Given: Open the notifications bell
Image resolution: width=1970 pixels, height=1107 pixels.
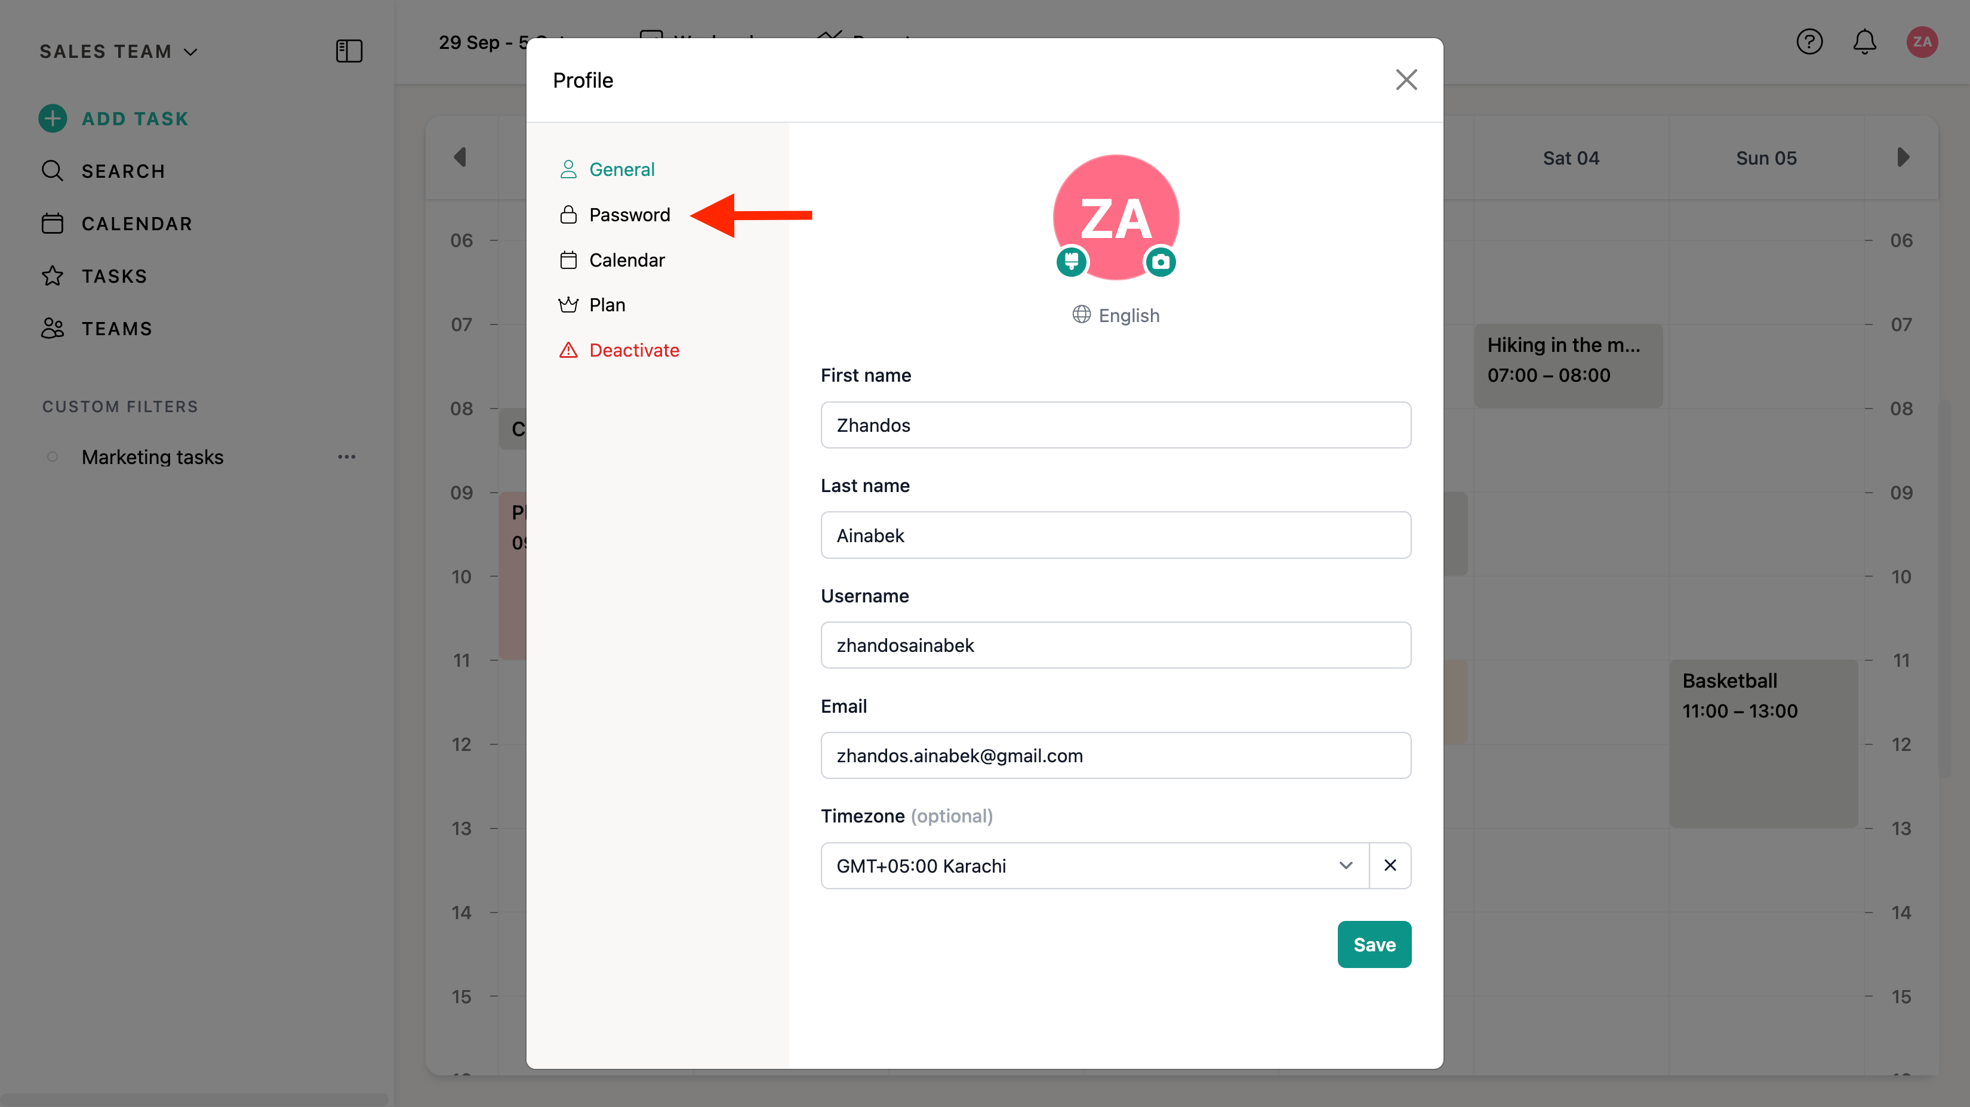Looking at the screenshot, I should click(1864, 42).
